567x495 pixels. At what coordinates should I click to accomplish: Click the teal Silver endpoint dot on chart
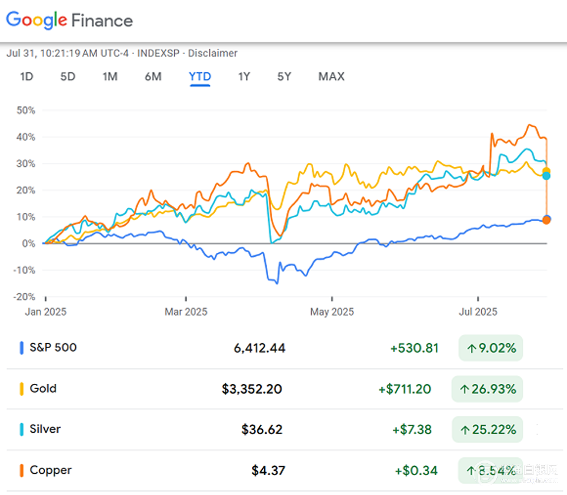[546, 176]
